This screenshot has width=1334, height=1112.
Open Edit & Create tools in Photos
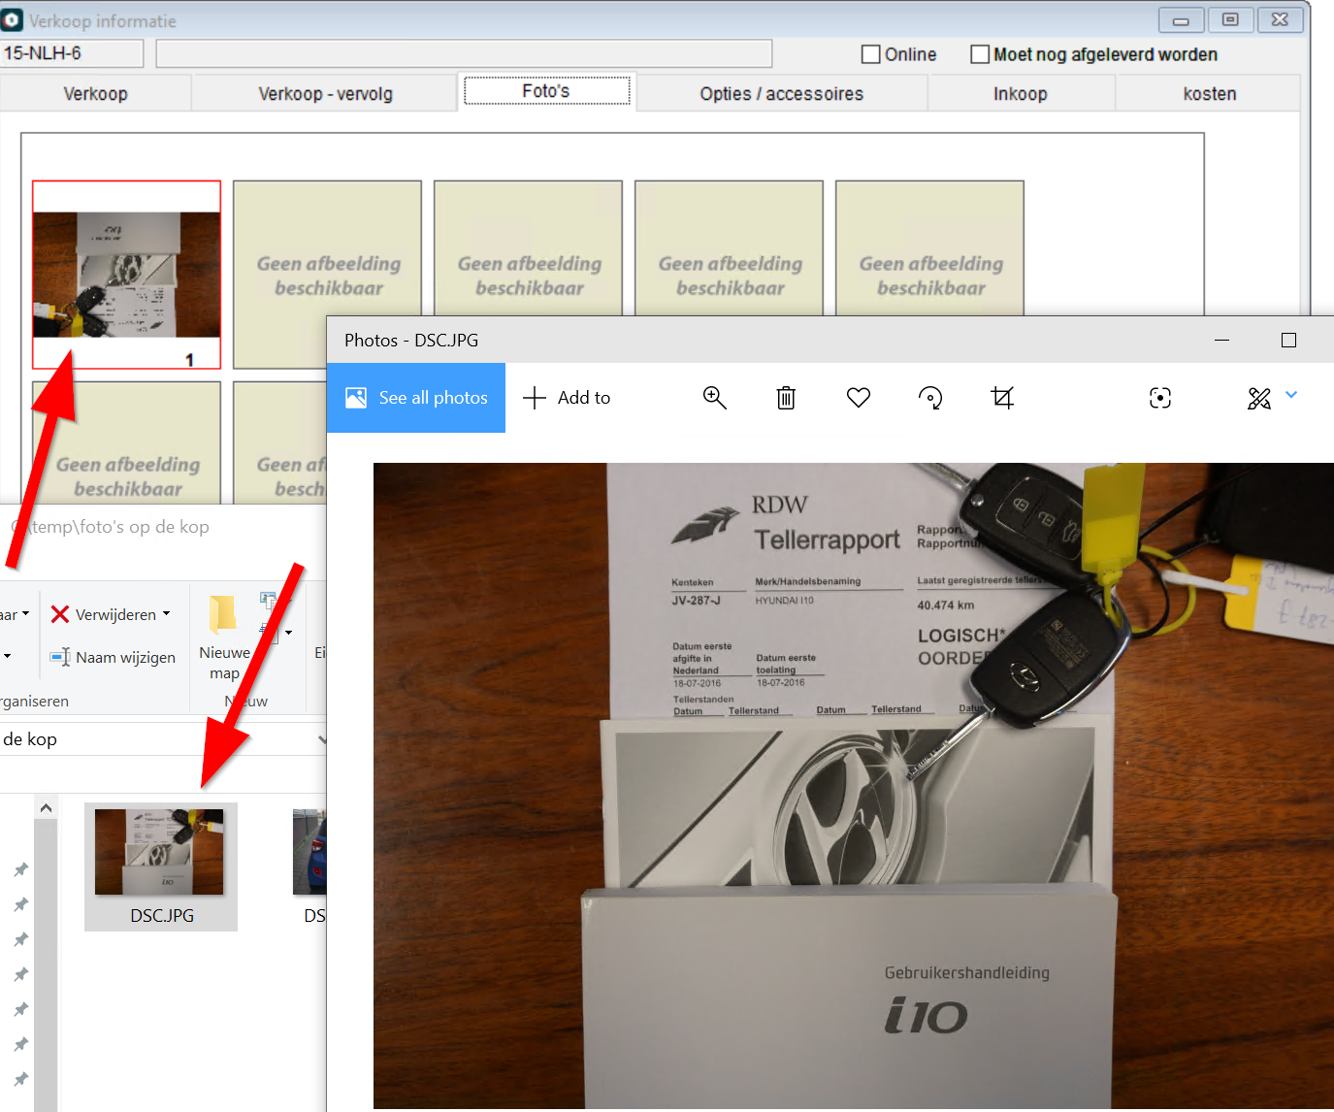pos(1259,398)
